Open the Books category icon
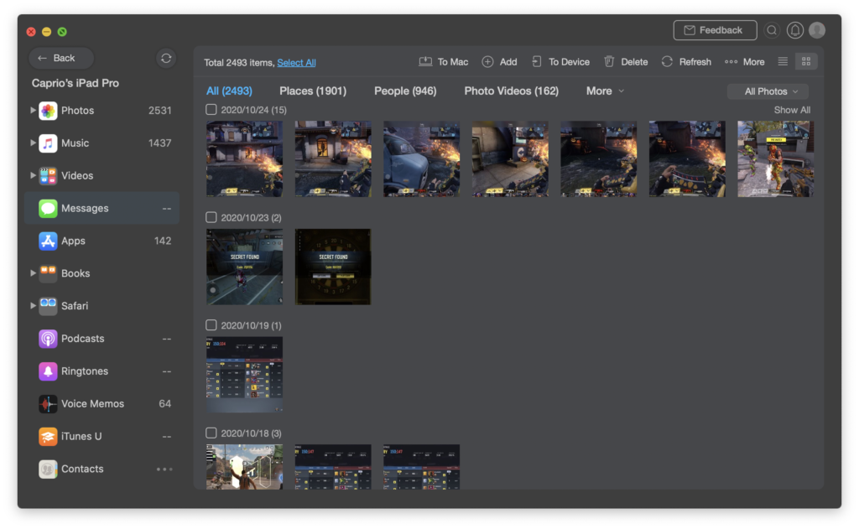The width and height of the screenshot is (859, 529). (48, 273)
